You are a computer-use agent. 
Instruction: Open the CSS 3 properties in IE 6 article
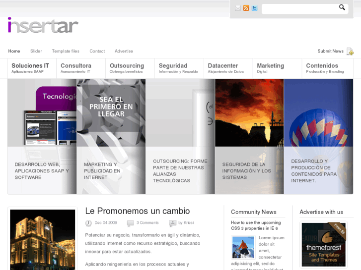pos(256,225)
